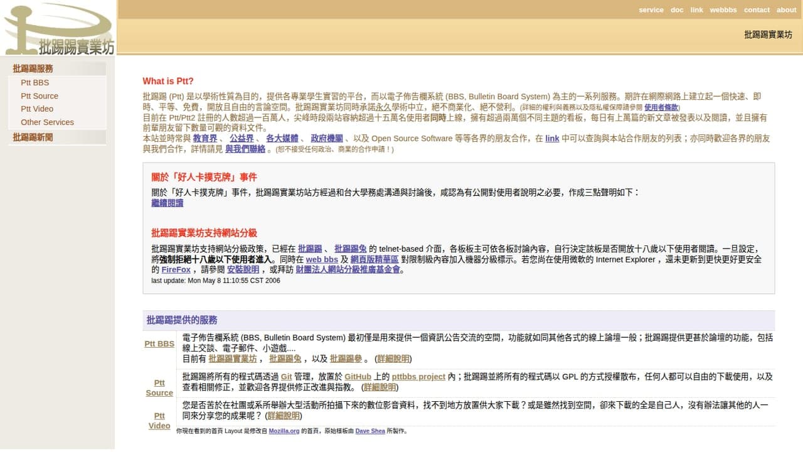This screenshot has width=803, height=452.
Task: Open Ptt BBS in the left sidebar
Action: [x=35, y=82]
